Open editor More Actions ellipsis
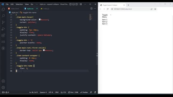173x97 pixels. click(x=95, y=8)
